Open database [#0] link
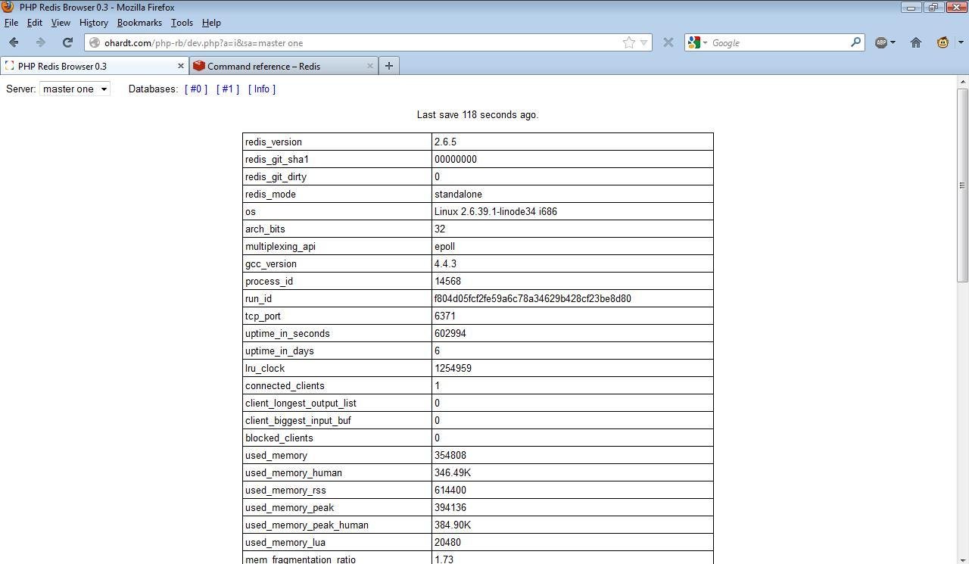 click(196, 89)
